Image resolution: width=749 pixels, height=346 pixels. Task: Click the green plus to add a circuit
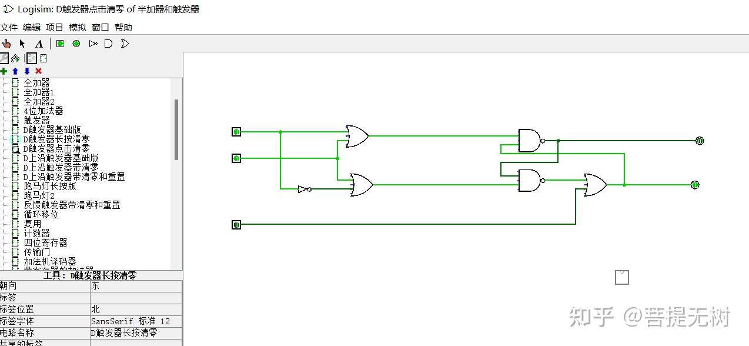coord(4,70)
